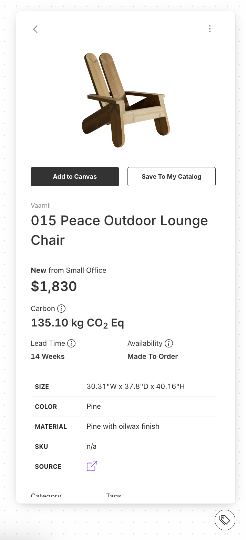The height and width of the screenshot is (540, 246).
Task: Click Save To My Catalog
Action: point(171,177)
